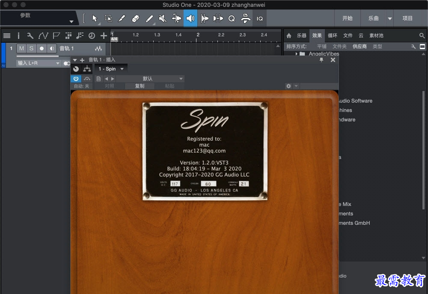The height and width of the screenshot is (294, 428).
Task: Collapse the insert window triangle
Action: point(75,60)
